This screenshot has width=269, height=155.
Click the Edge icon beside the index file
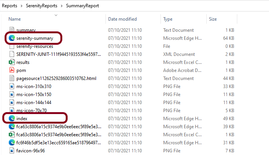pos(11,118)
